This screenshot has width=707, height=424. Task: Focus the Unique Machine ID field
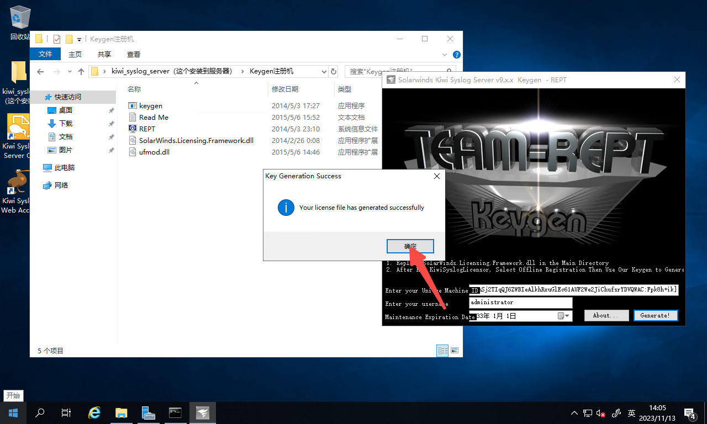tap(573, 290)
